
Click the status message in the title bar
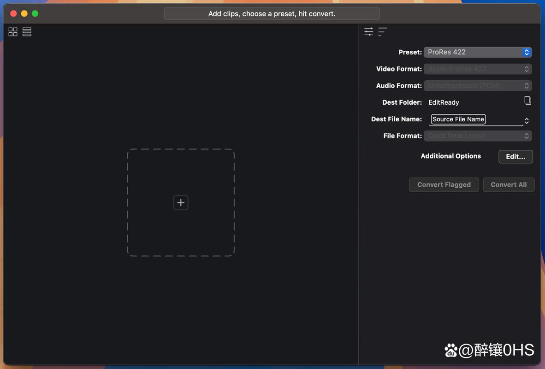[x=272, y=14]
